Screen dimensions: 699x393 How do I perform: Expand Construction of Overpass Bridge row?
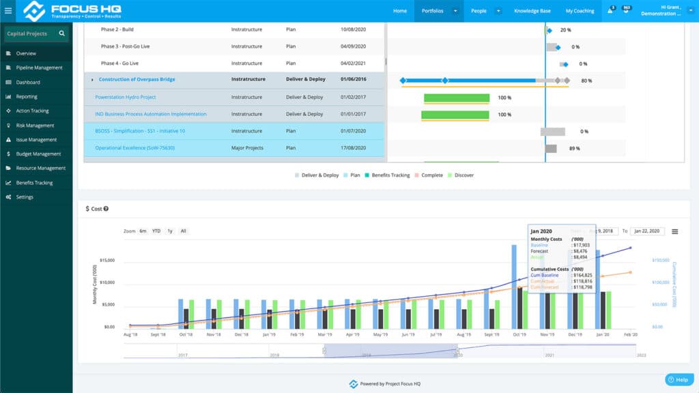[92, 80]
